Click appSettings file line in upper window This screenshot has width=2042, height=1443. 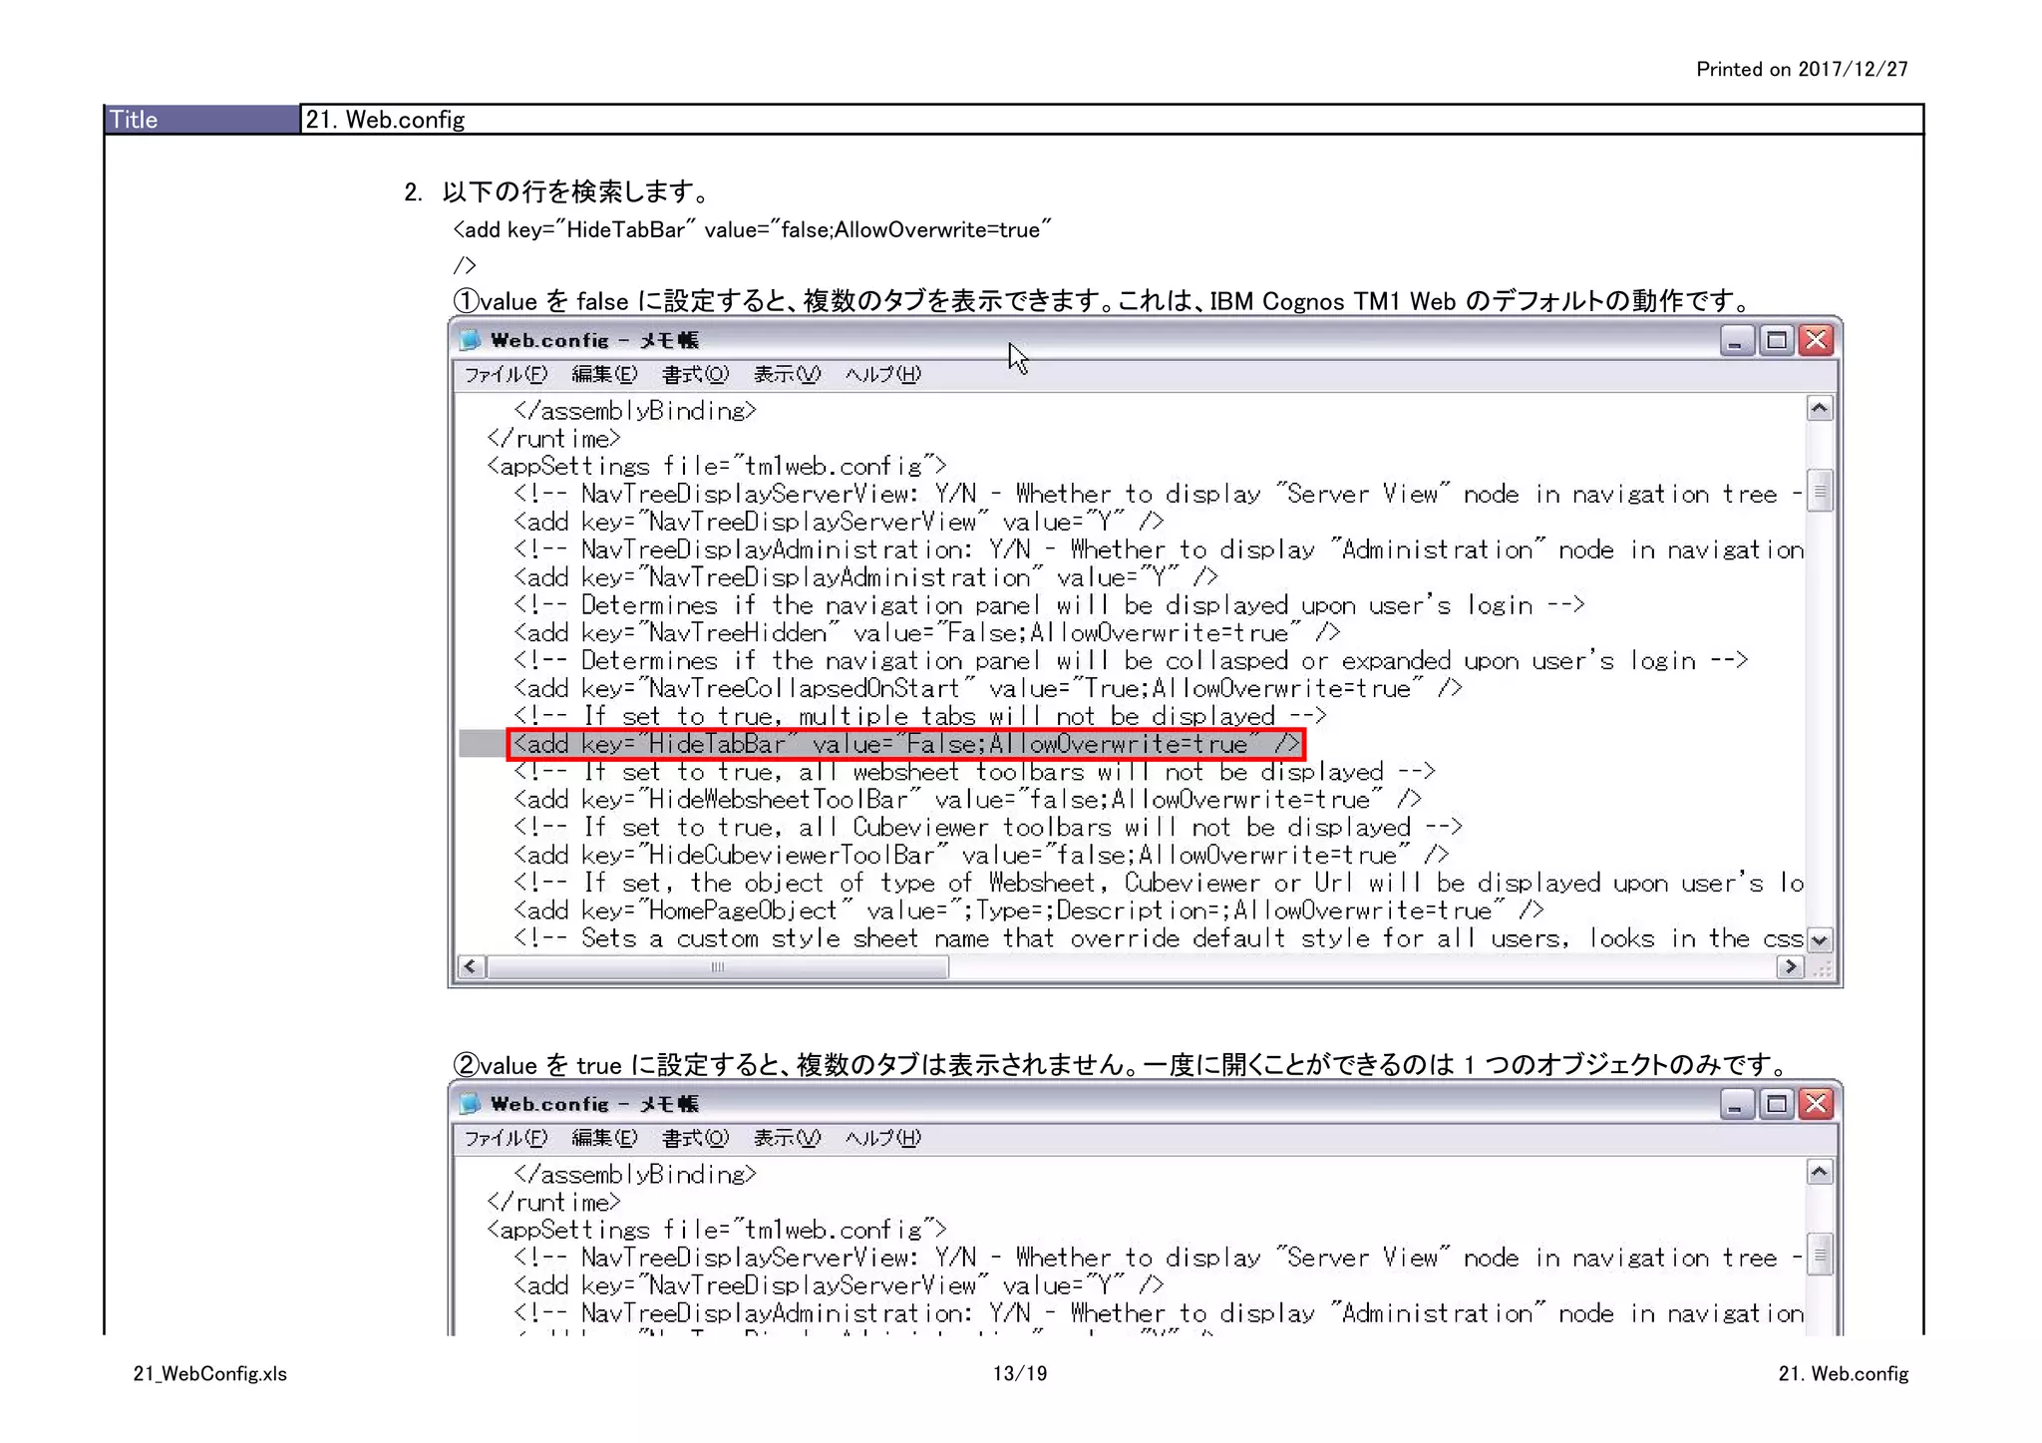717,466
